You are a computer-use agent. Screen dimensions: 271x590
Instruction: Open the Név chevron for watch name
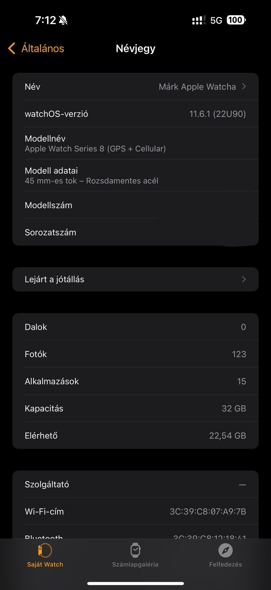click(x=244, y=86)
